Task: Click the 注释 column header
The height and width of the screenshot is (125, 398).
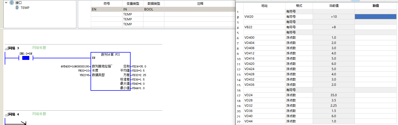Action: 200,4
